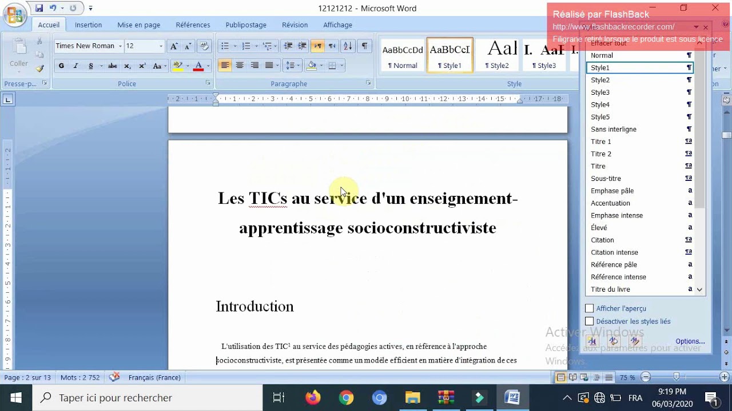Open the Affichage ribbon tab
732x411 pixels.
coord(337,25)
